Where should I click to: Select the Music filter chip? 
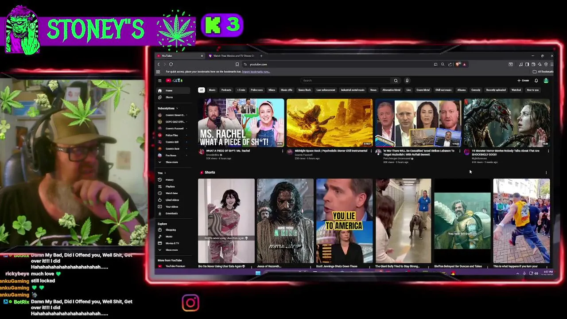(x=212, y=90)
